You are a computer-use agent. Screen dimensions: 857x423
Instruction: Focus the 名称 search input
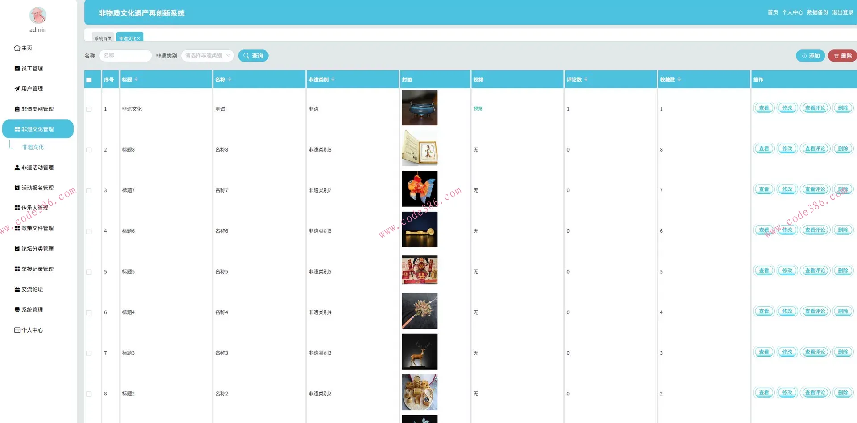click(125, 56)
